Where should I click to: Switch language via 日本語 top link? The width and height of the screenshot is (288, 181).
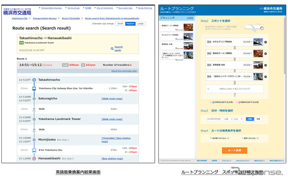tap(88, 8)
